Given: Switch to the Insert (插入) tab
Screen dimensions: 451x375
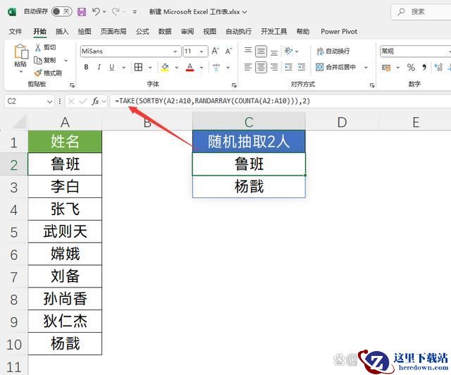Looking at the screenshot, I should [62, 32].
